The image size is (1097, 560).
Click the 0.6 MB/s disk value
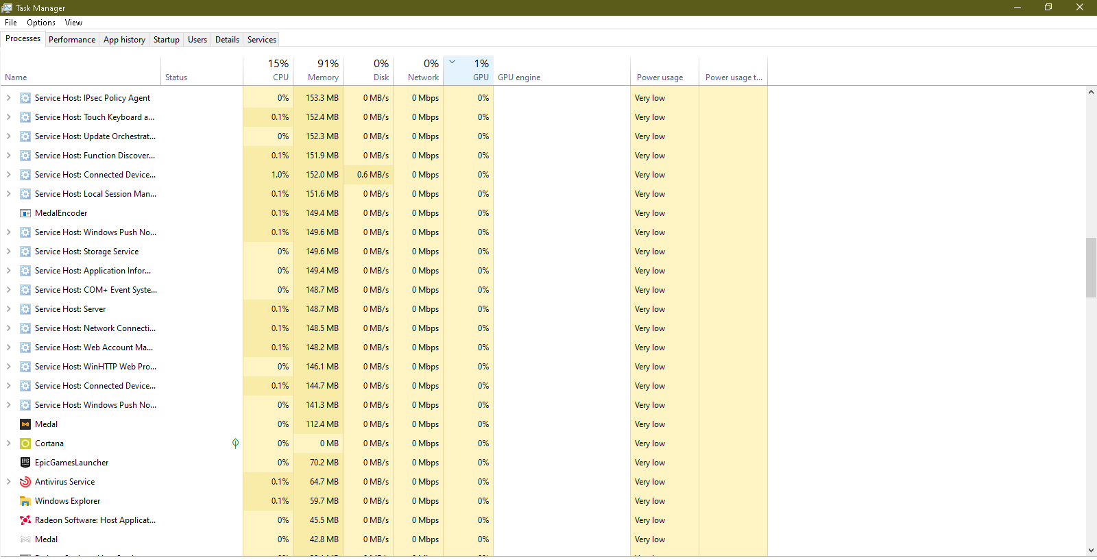[373, 175]
